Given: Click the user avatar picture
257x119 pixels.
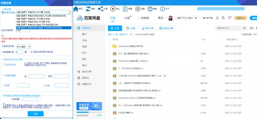Looking at the screenshot, I should pyautogui.click(x=171, y=18).
